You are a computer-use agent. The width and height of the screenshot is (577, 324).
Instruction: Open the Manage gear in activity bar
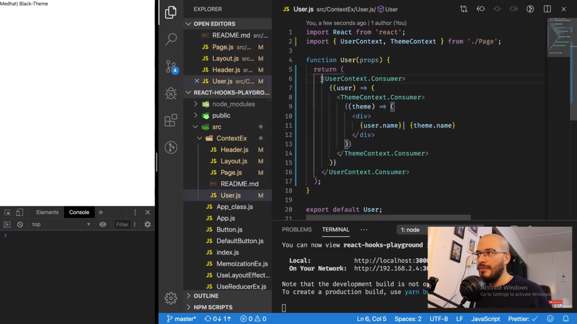tap(171, 298)
